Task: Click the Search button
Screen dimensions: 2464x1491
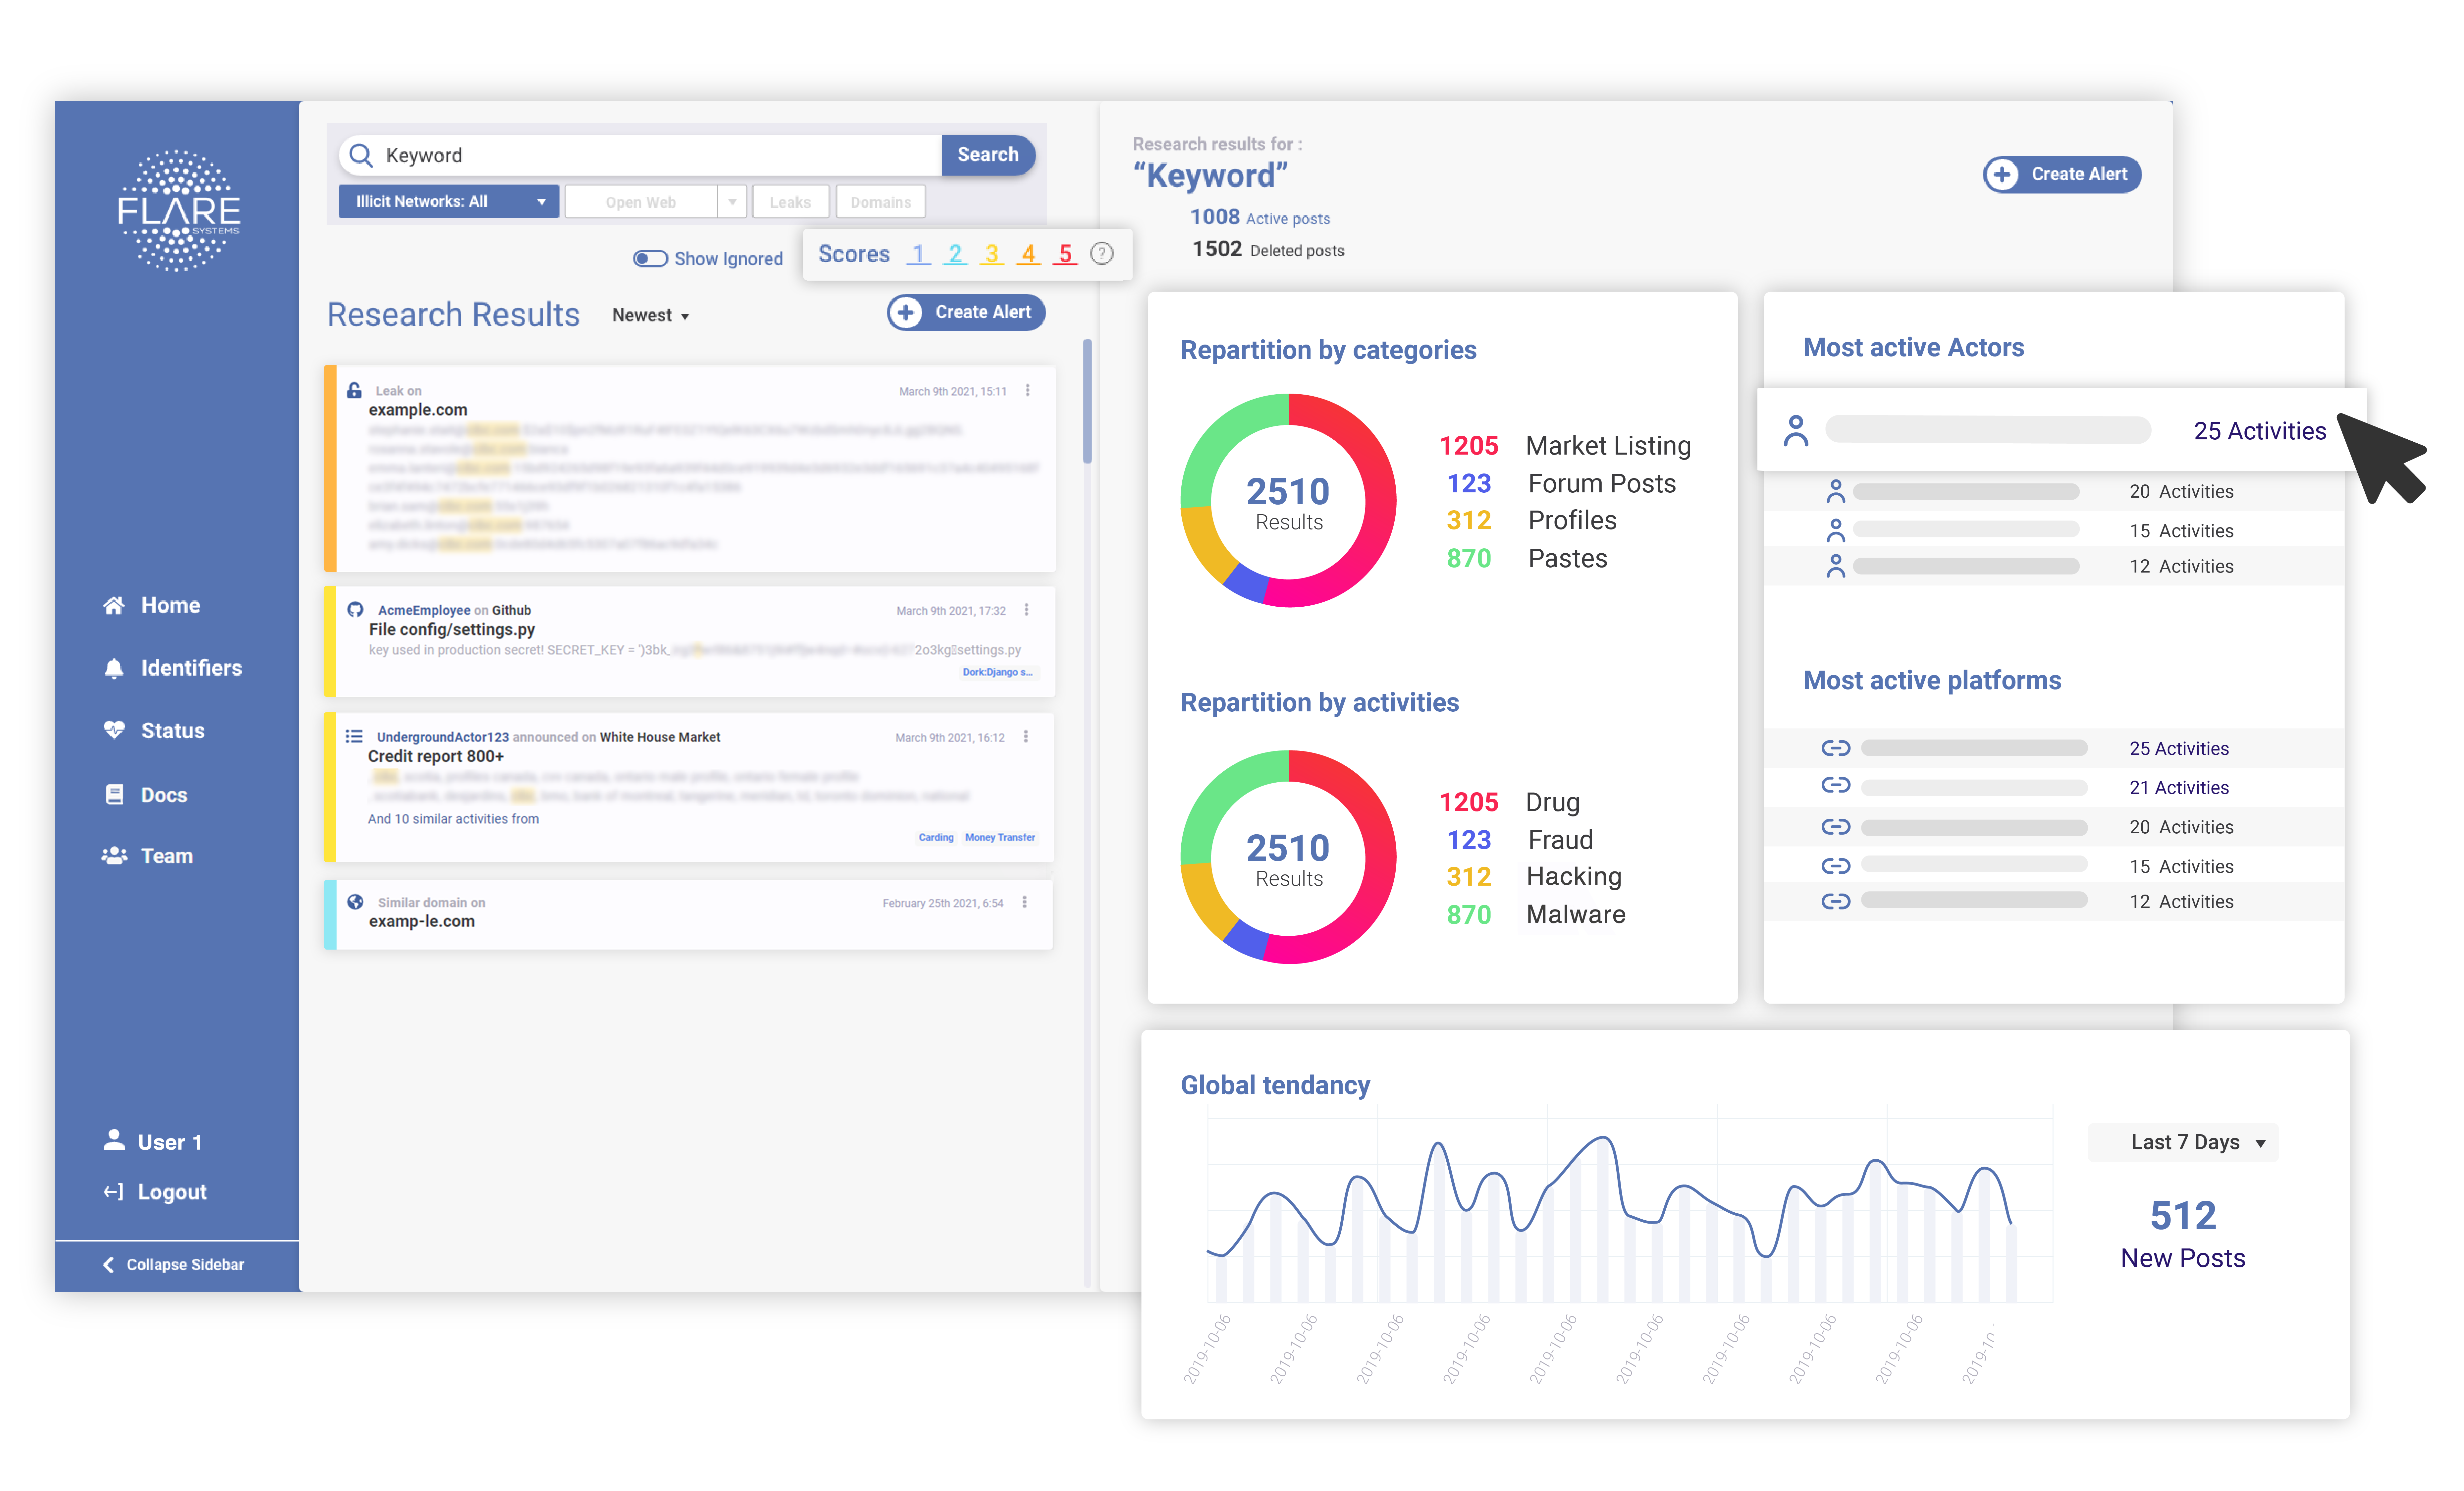Action: (x=987, y=155)
